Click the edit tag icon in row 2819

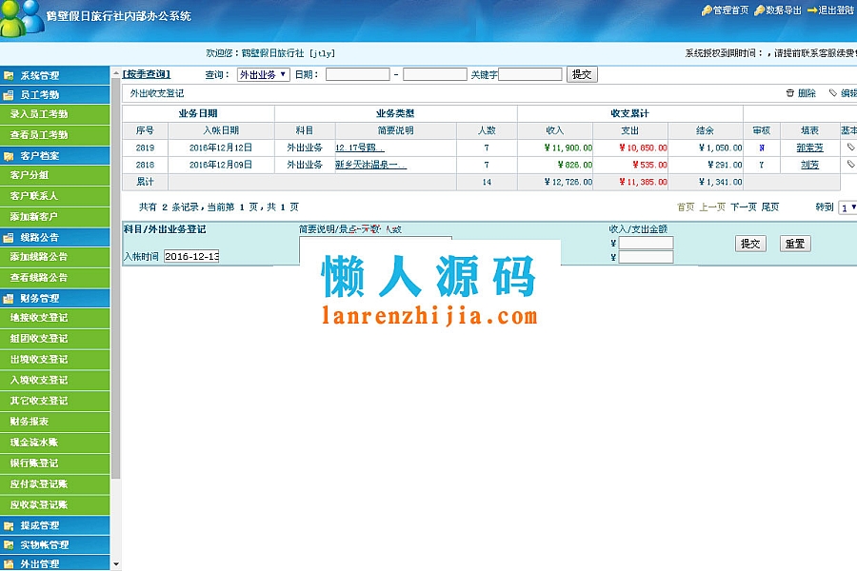[x=850, y=147]
